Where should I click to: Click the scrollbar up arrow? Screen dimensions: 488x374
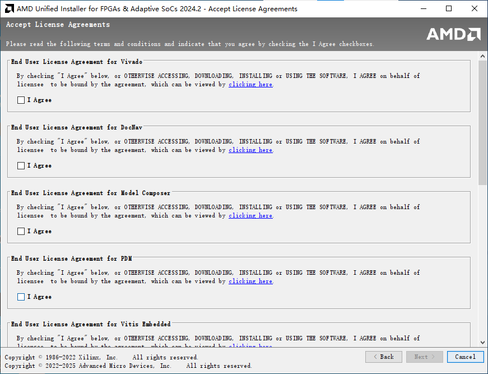tap(482, 57)
